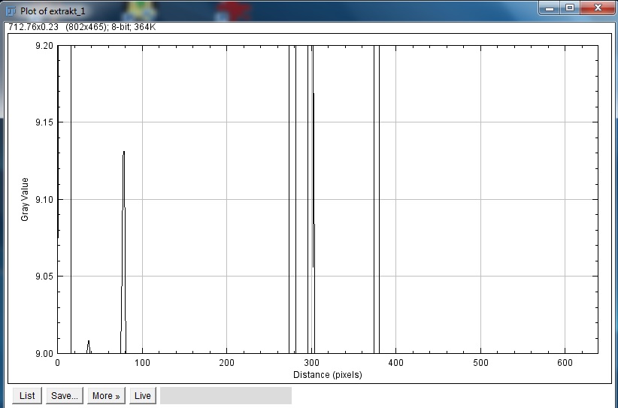Open the List of plot values
The height and width of the screenshot is (408, 618).
(27, 395)
